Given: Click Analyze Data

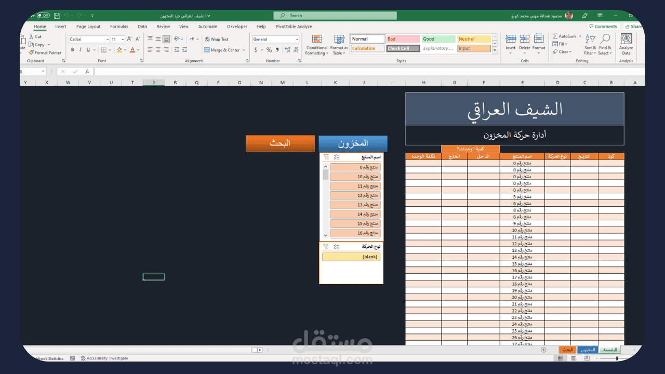Looking at the screenshot, I should (x=626, y=45).
